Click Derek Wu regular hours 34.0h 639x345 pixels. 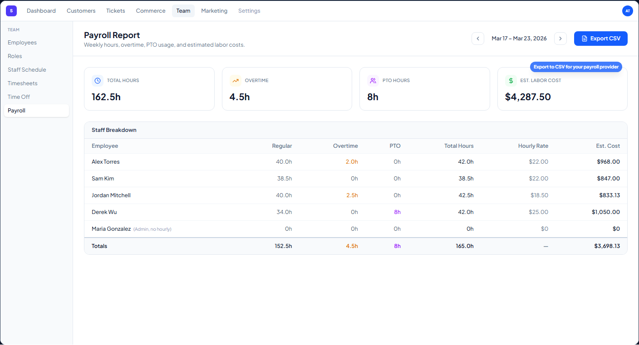[285, 212]
